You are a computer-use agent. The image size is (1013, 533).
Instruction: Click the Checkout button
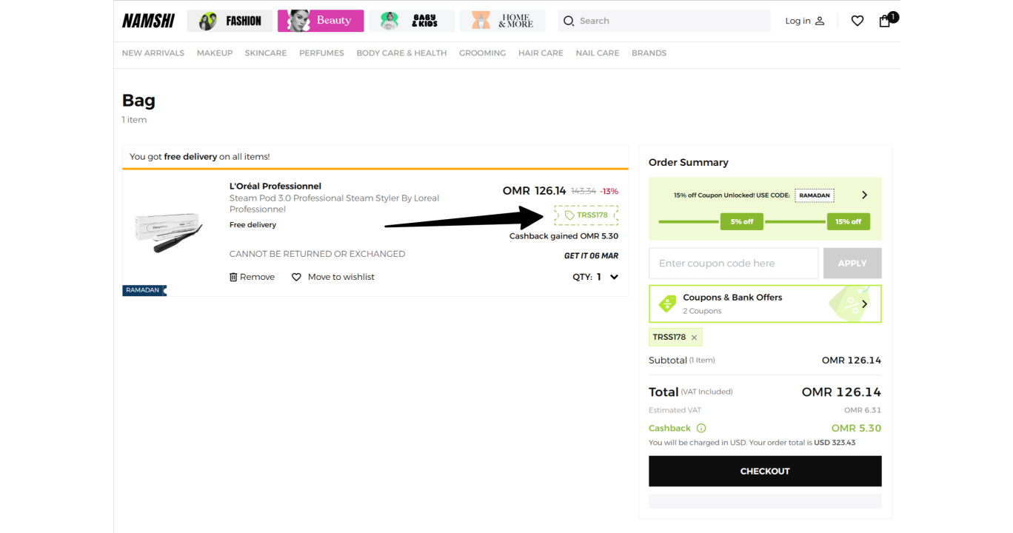(x=765, y=471)
